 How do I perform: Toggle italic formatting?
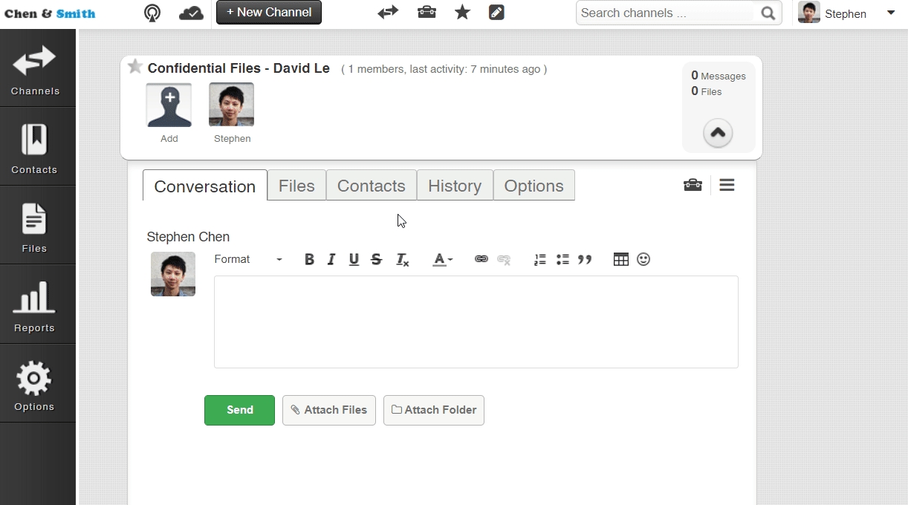click(x=331, y=258)
